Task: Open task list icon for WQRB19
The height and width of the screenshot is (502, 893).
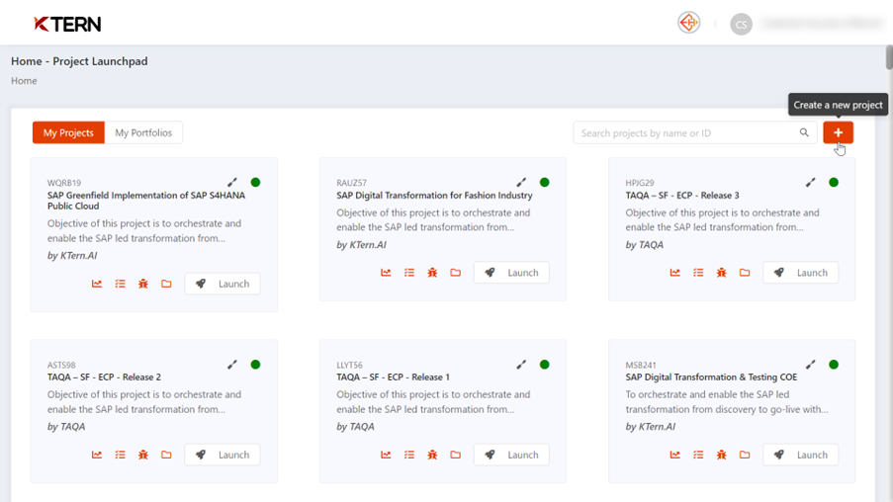Action: [x=121, y=284]
